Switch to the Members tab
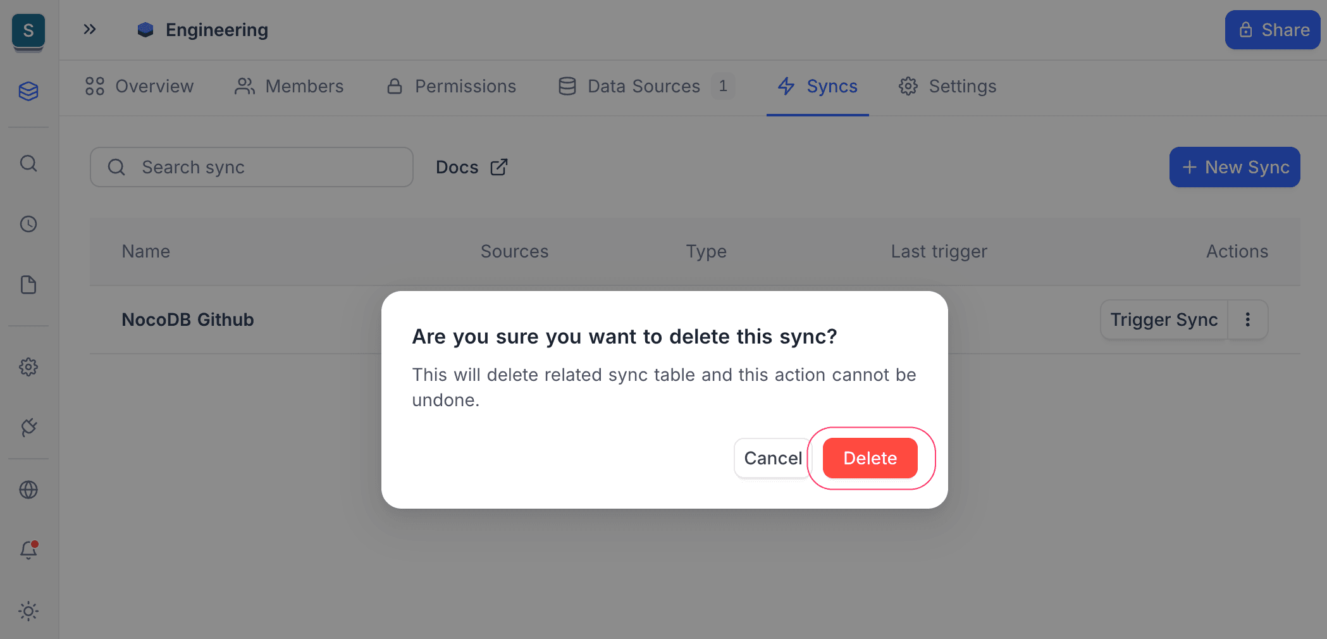Screen dimensions: 1327x639 (x=290, y=87)
